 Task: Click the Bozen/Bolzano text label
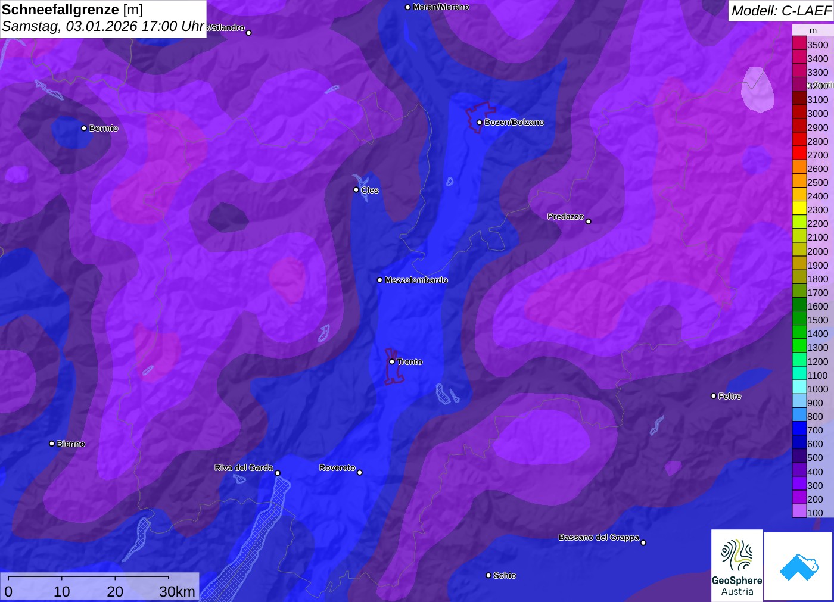[514, 123]
